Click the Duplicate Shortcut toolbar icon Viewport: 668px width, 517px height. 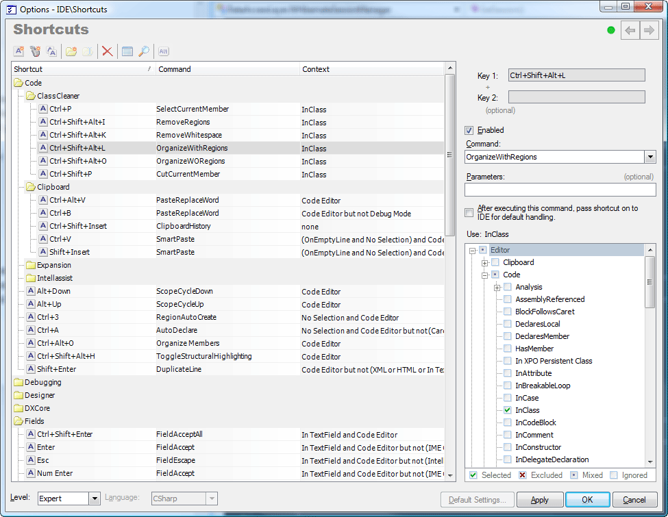51,51
